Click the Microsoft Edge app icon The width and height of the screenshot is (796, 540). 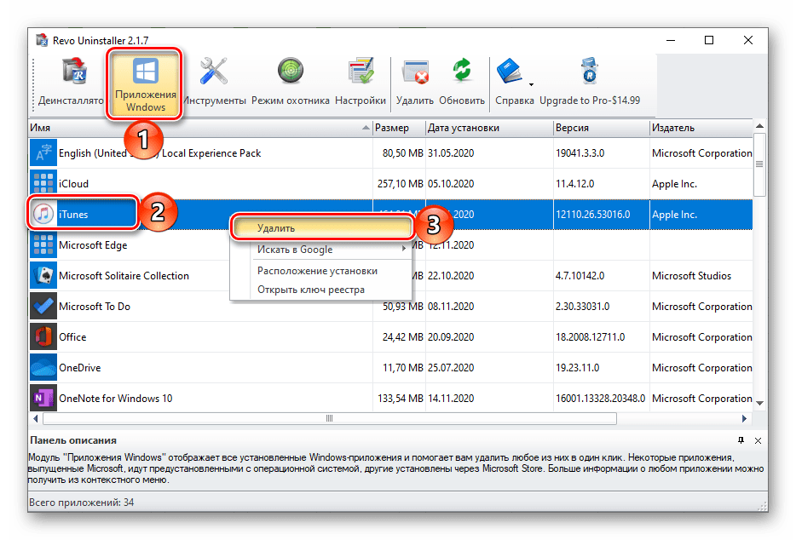click(43, 245)
